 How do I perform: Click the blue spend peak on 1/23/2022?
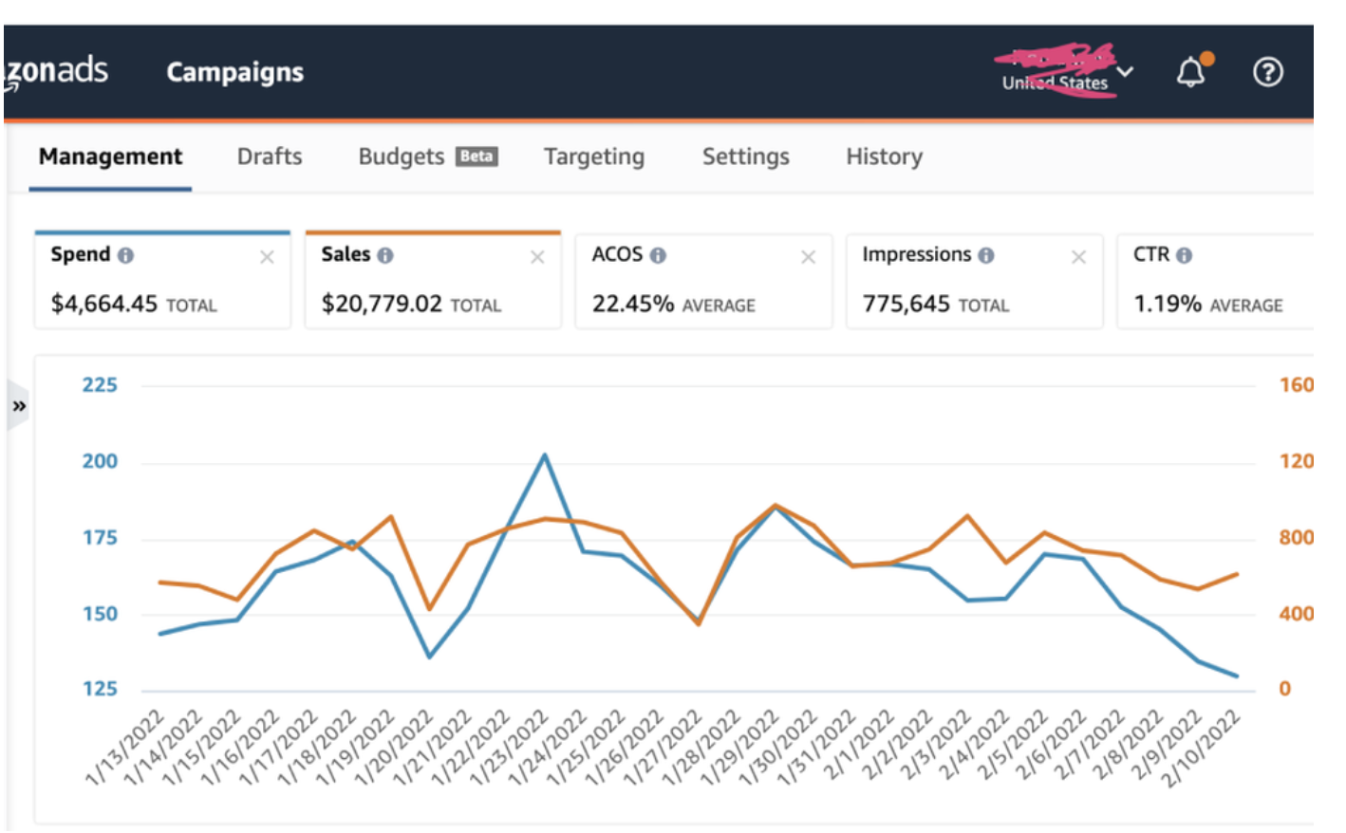pos(545,455)
